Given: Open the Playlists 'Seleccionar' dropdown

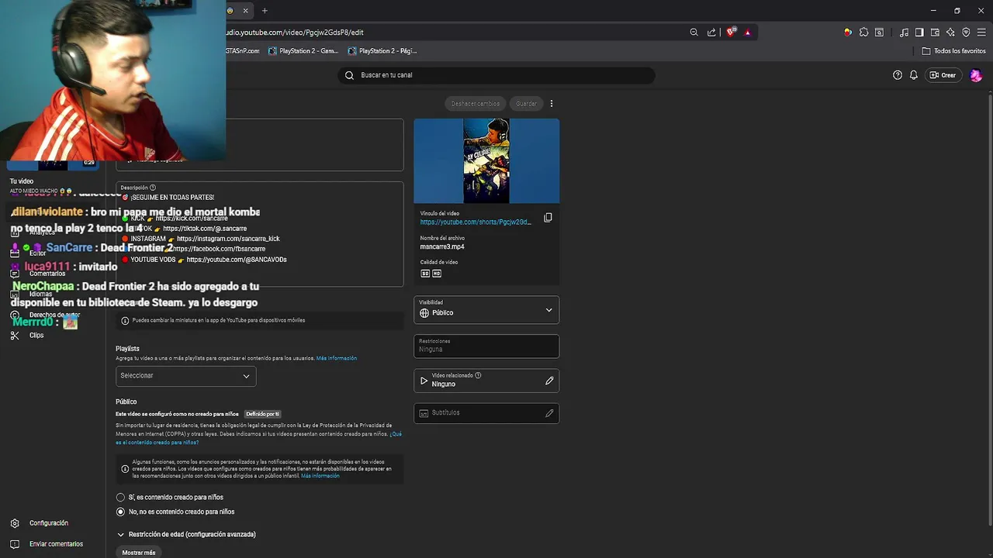Looking at the screenshot, I should point(185,376).
